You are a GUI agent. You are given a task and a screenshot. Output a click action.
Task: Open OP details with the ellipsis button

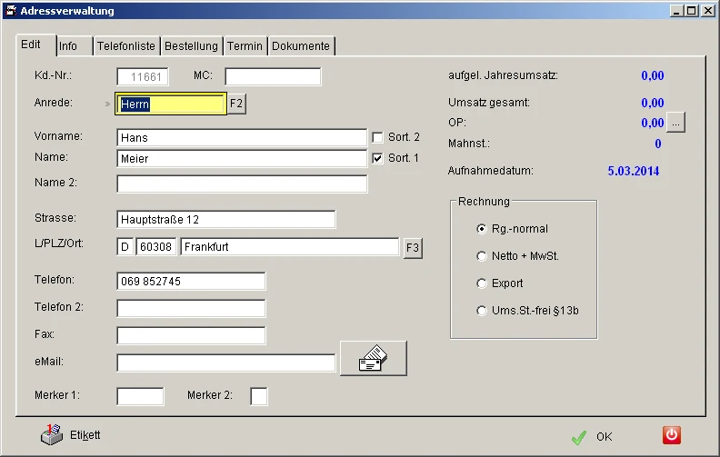point(675,123)
